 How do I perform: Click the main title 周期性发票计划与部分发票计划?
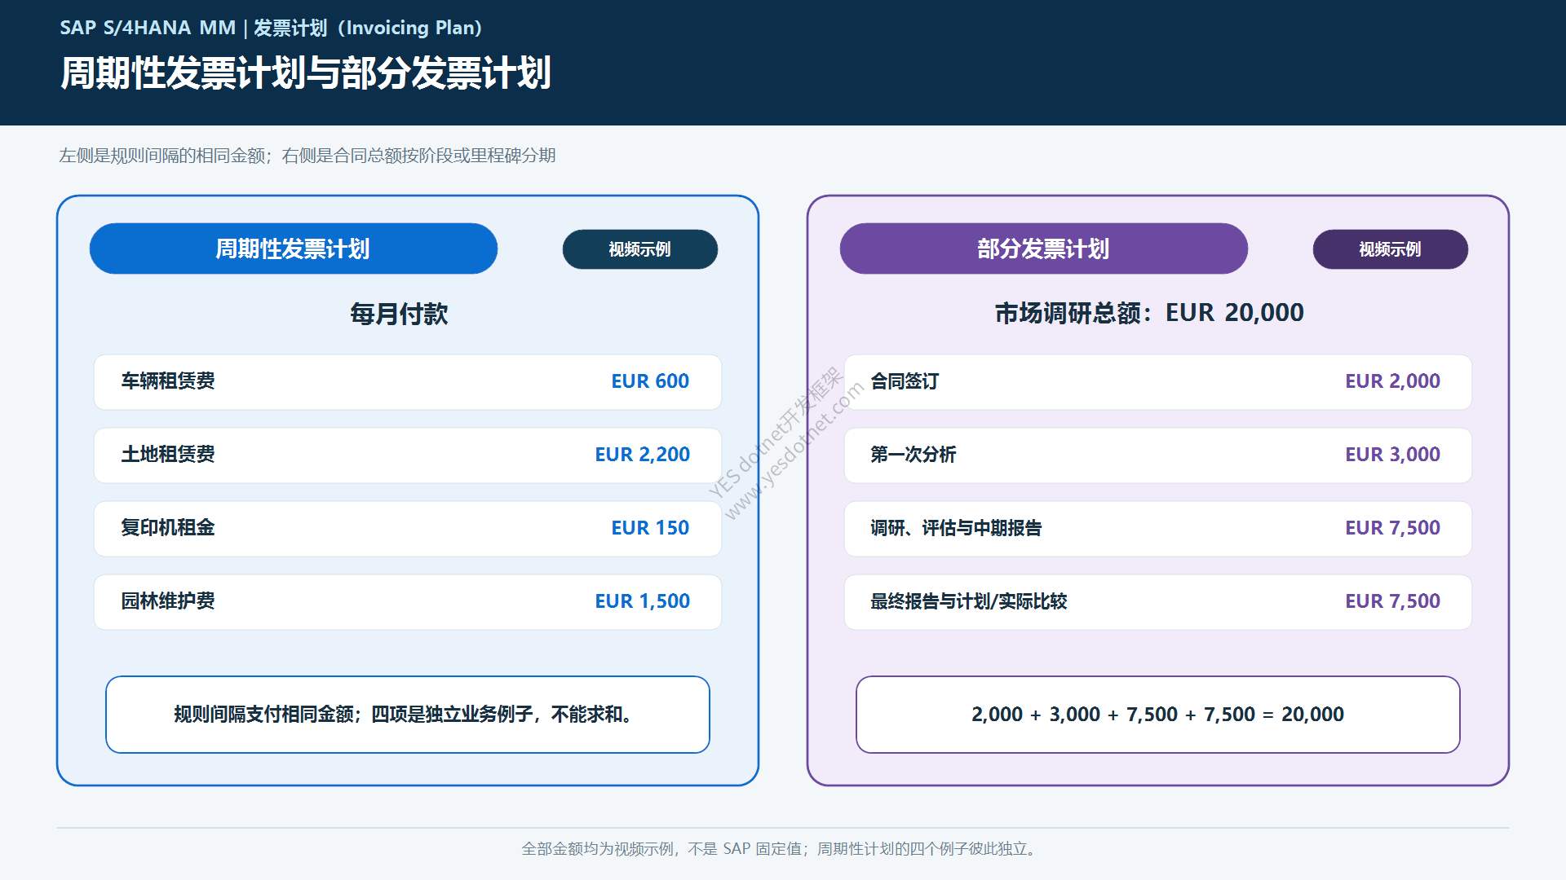(x=306, y=73)
